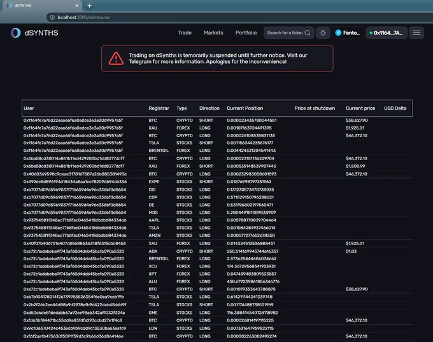
Task: Close the dSYNTHS browser tab
Action: tap(77, 6)
